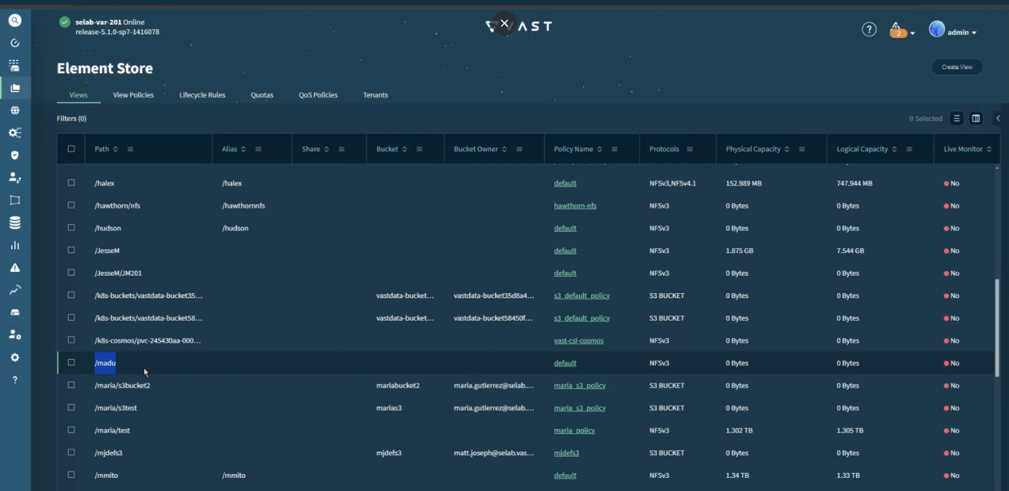Select the mariabucket2 bucket cell
Viewport: 1009px width, 491px height.
tap(398, 385)
